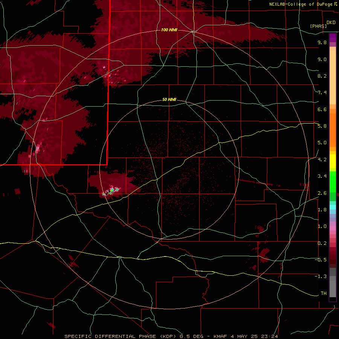
Task: Click the 7.4 value on color scale
Action: 322,93
